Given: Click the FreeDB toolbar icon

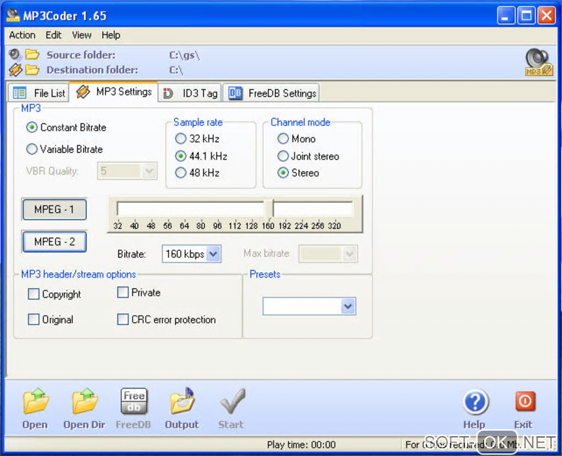Looking at the screenshot, I should (x=134, y=401).
